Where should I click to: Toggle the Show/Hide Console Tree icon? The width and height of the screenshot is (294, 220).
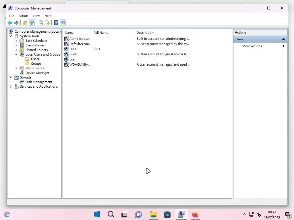coord(32,23)
